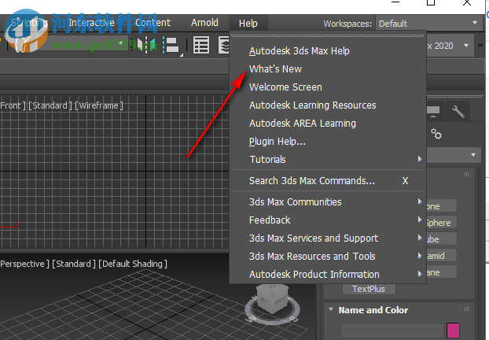
Task: Click the Name and Color rollout grip
Action: click(x=466, y=309)
